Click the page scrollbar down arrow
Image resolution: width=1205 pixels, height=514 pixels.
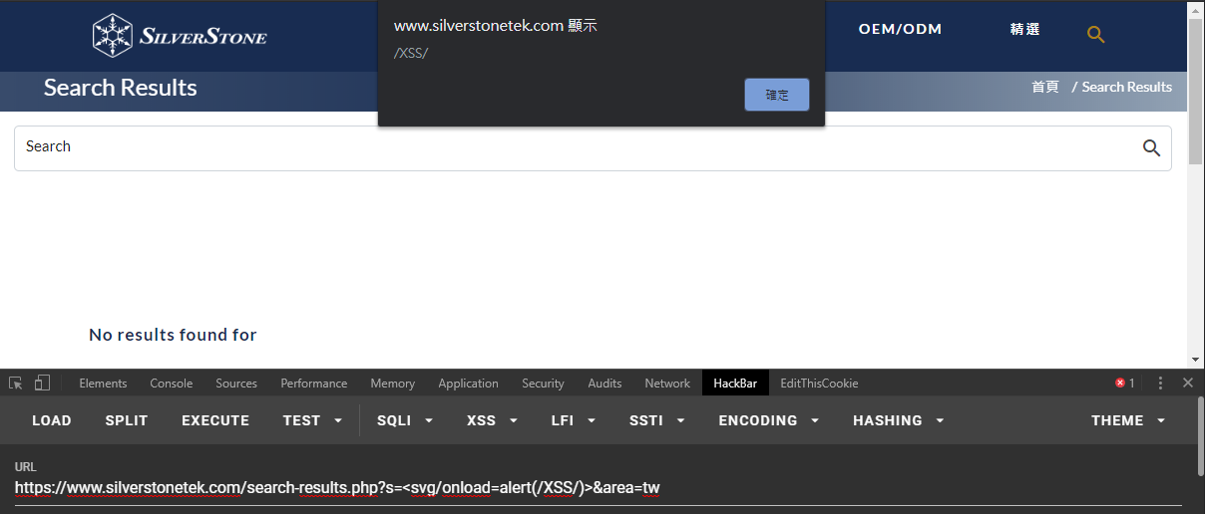tap(1196, 360)
